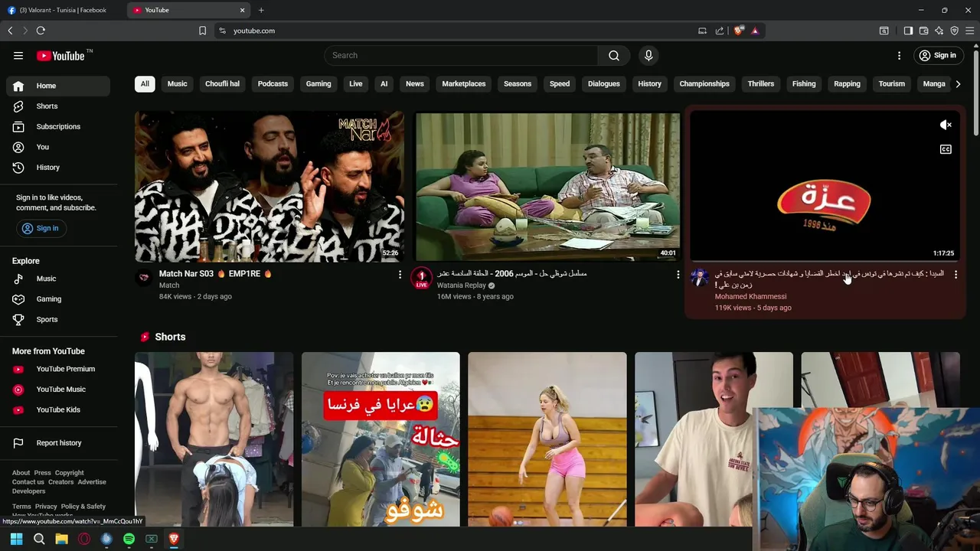Open the Windows Start menu
This screenshot has width=980, height=551.
16,539
